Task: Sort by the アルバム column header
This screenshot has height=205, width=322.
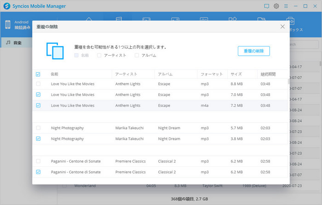Action: pyautogui.click(x=165, y=74)
